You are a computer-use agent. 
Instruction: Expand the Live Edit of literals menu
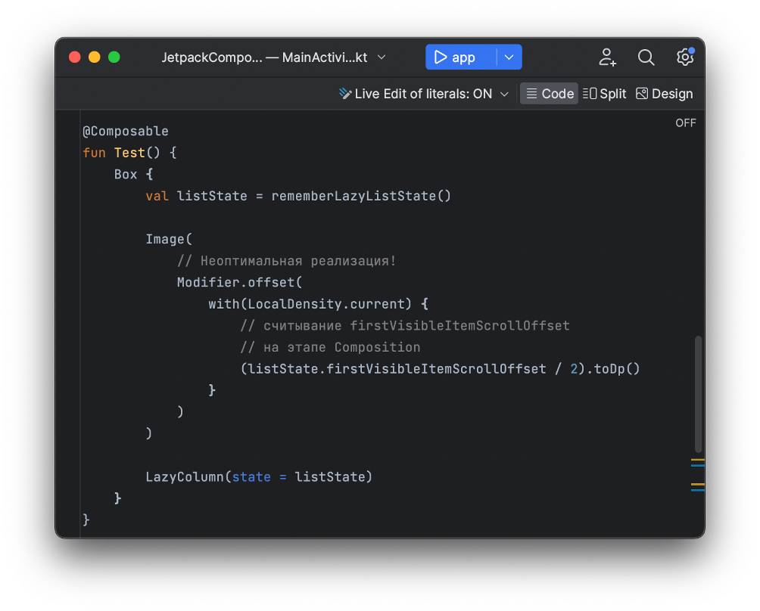(424, 94)
